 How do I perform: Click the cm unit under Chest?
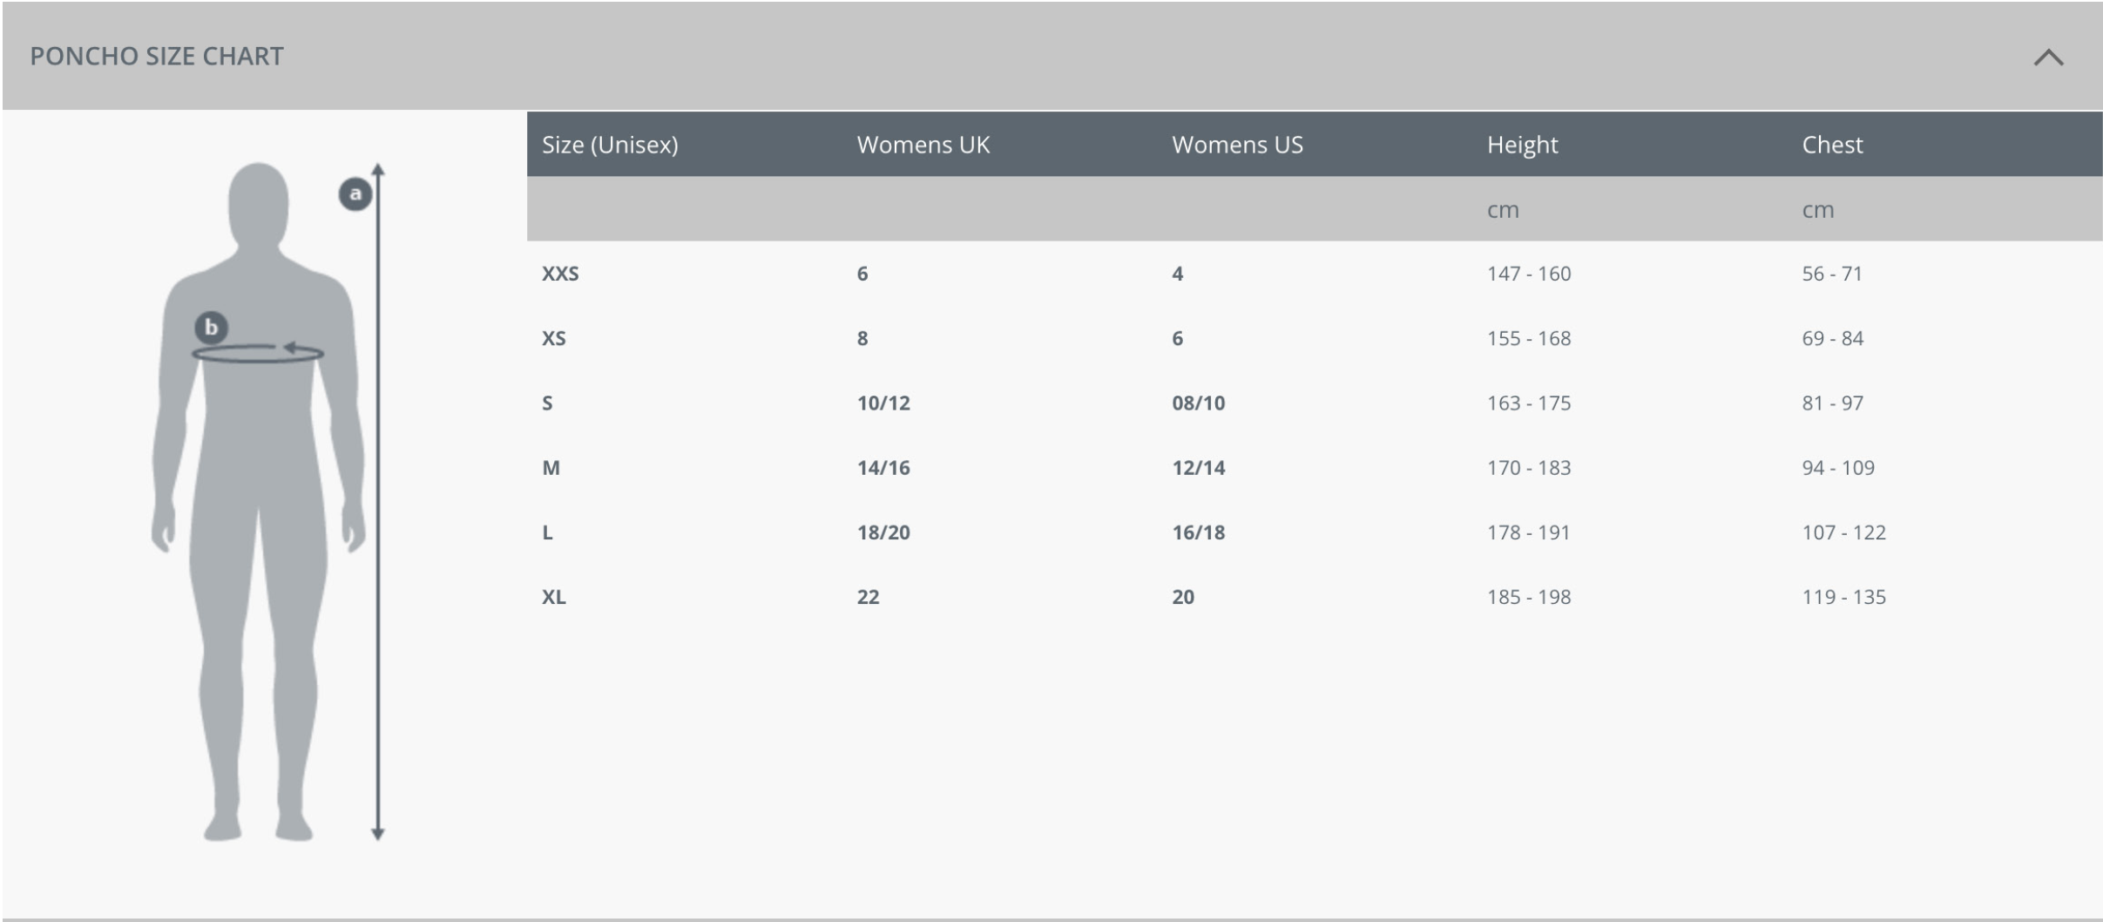tap(1818, 210)
